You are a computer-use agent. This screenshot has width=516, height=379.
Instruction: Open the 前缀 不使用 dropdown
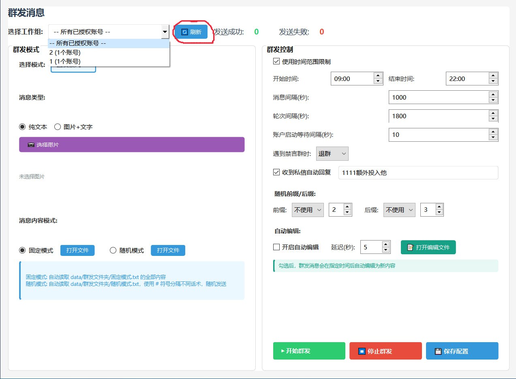coord(308,209)
